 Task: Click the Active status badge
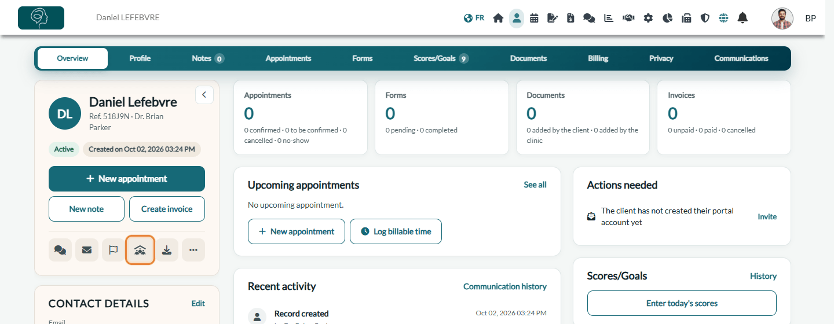pyautogui.click(x=64, y=149)
